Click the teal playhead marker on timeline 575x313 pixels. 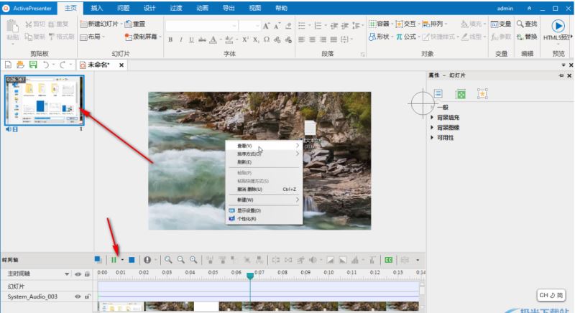click(x=249, y=275)
